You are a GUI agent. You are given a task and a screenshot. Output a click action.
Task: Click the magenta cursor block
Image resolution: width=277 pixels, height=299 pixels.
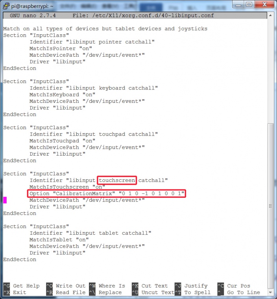tap(5, 200)
